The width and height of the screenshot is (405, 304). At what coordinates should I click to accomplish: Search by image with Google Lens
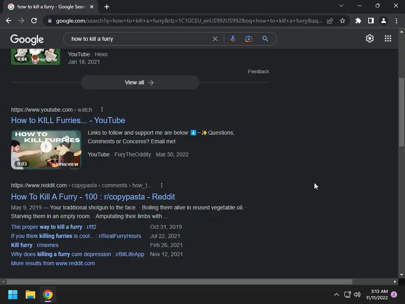tap(248, 39)
